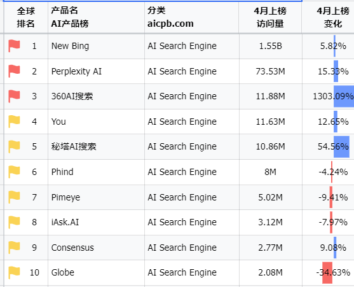
Task: Click the red flag beside New Bing
Action: tap(14, 46)
